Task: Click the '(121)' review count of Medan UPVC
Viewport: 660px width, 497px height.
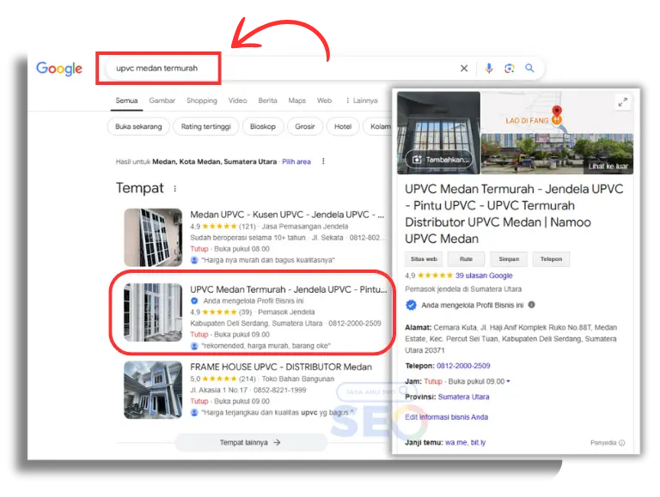Action: [x=247, y=227]
